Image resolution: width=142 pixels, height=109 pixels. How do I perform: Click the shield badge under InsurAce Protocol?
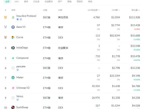tap(17, 19)
